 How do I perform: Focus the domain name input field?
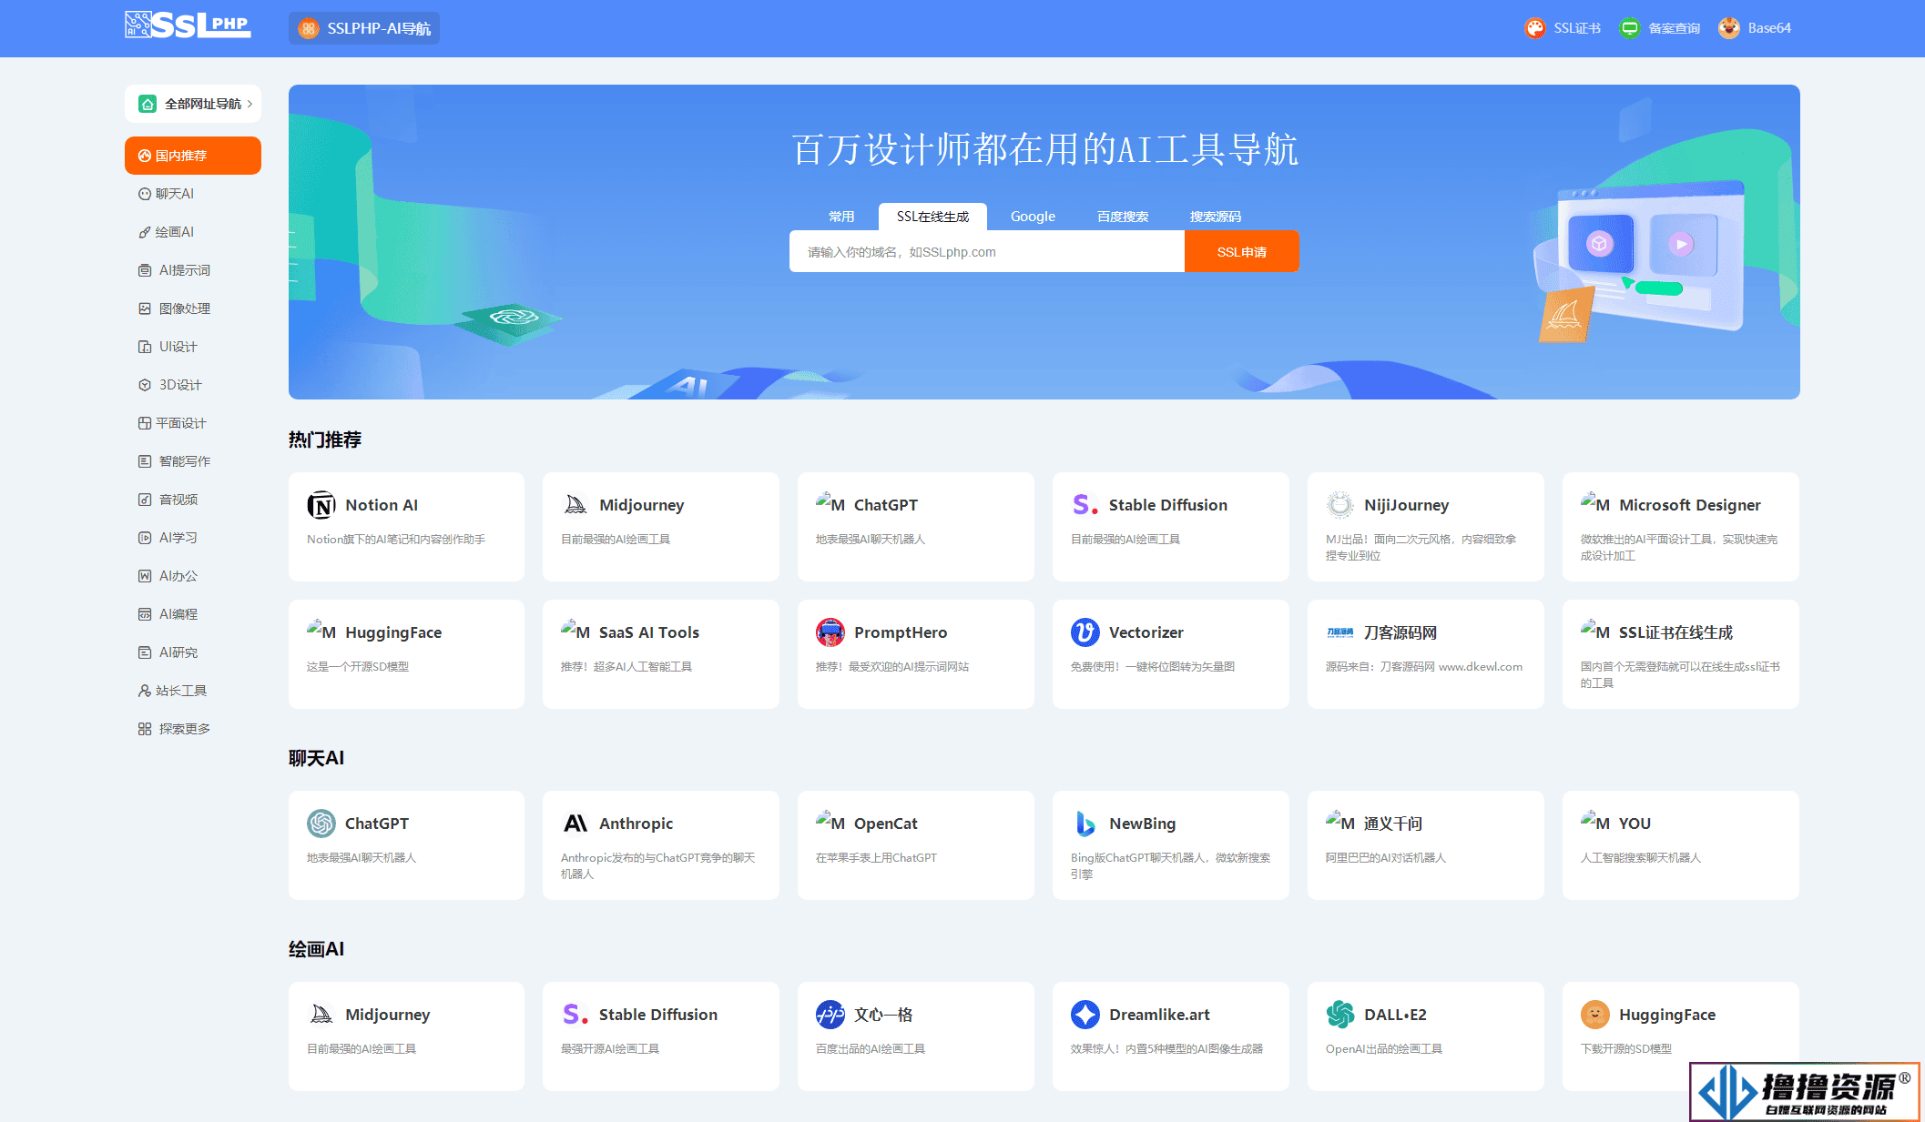click(x=987, y=252)
